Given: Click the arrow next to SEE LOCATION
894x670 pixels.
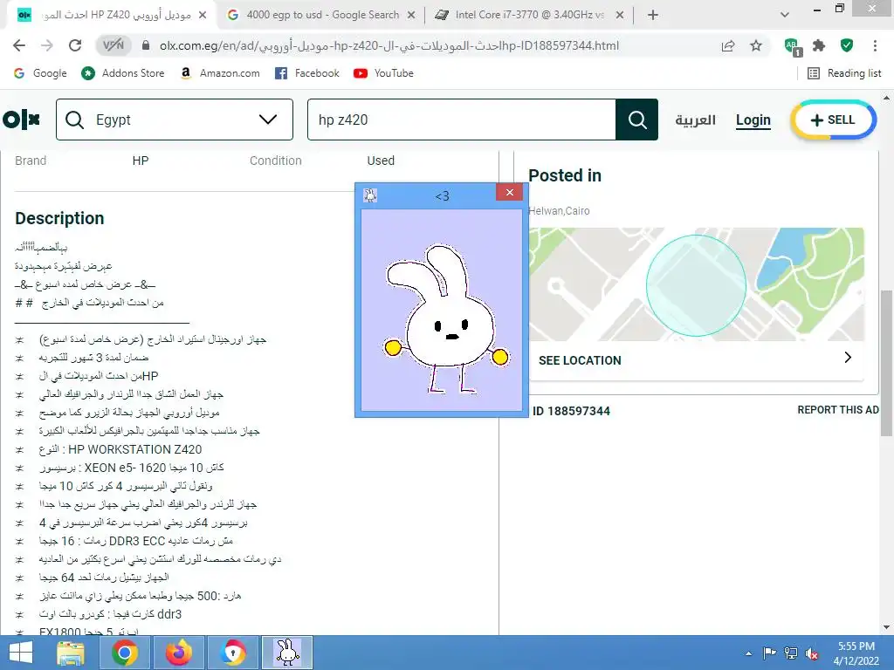Looking at the screenshot, I should 848,357.
